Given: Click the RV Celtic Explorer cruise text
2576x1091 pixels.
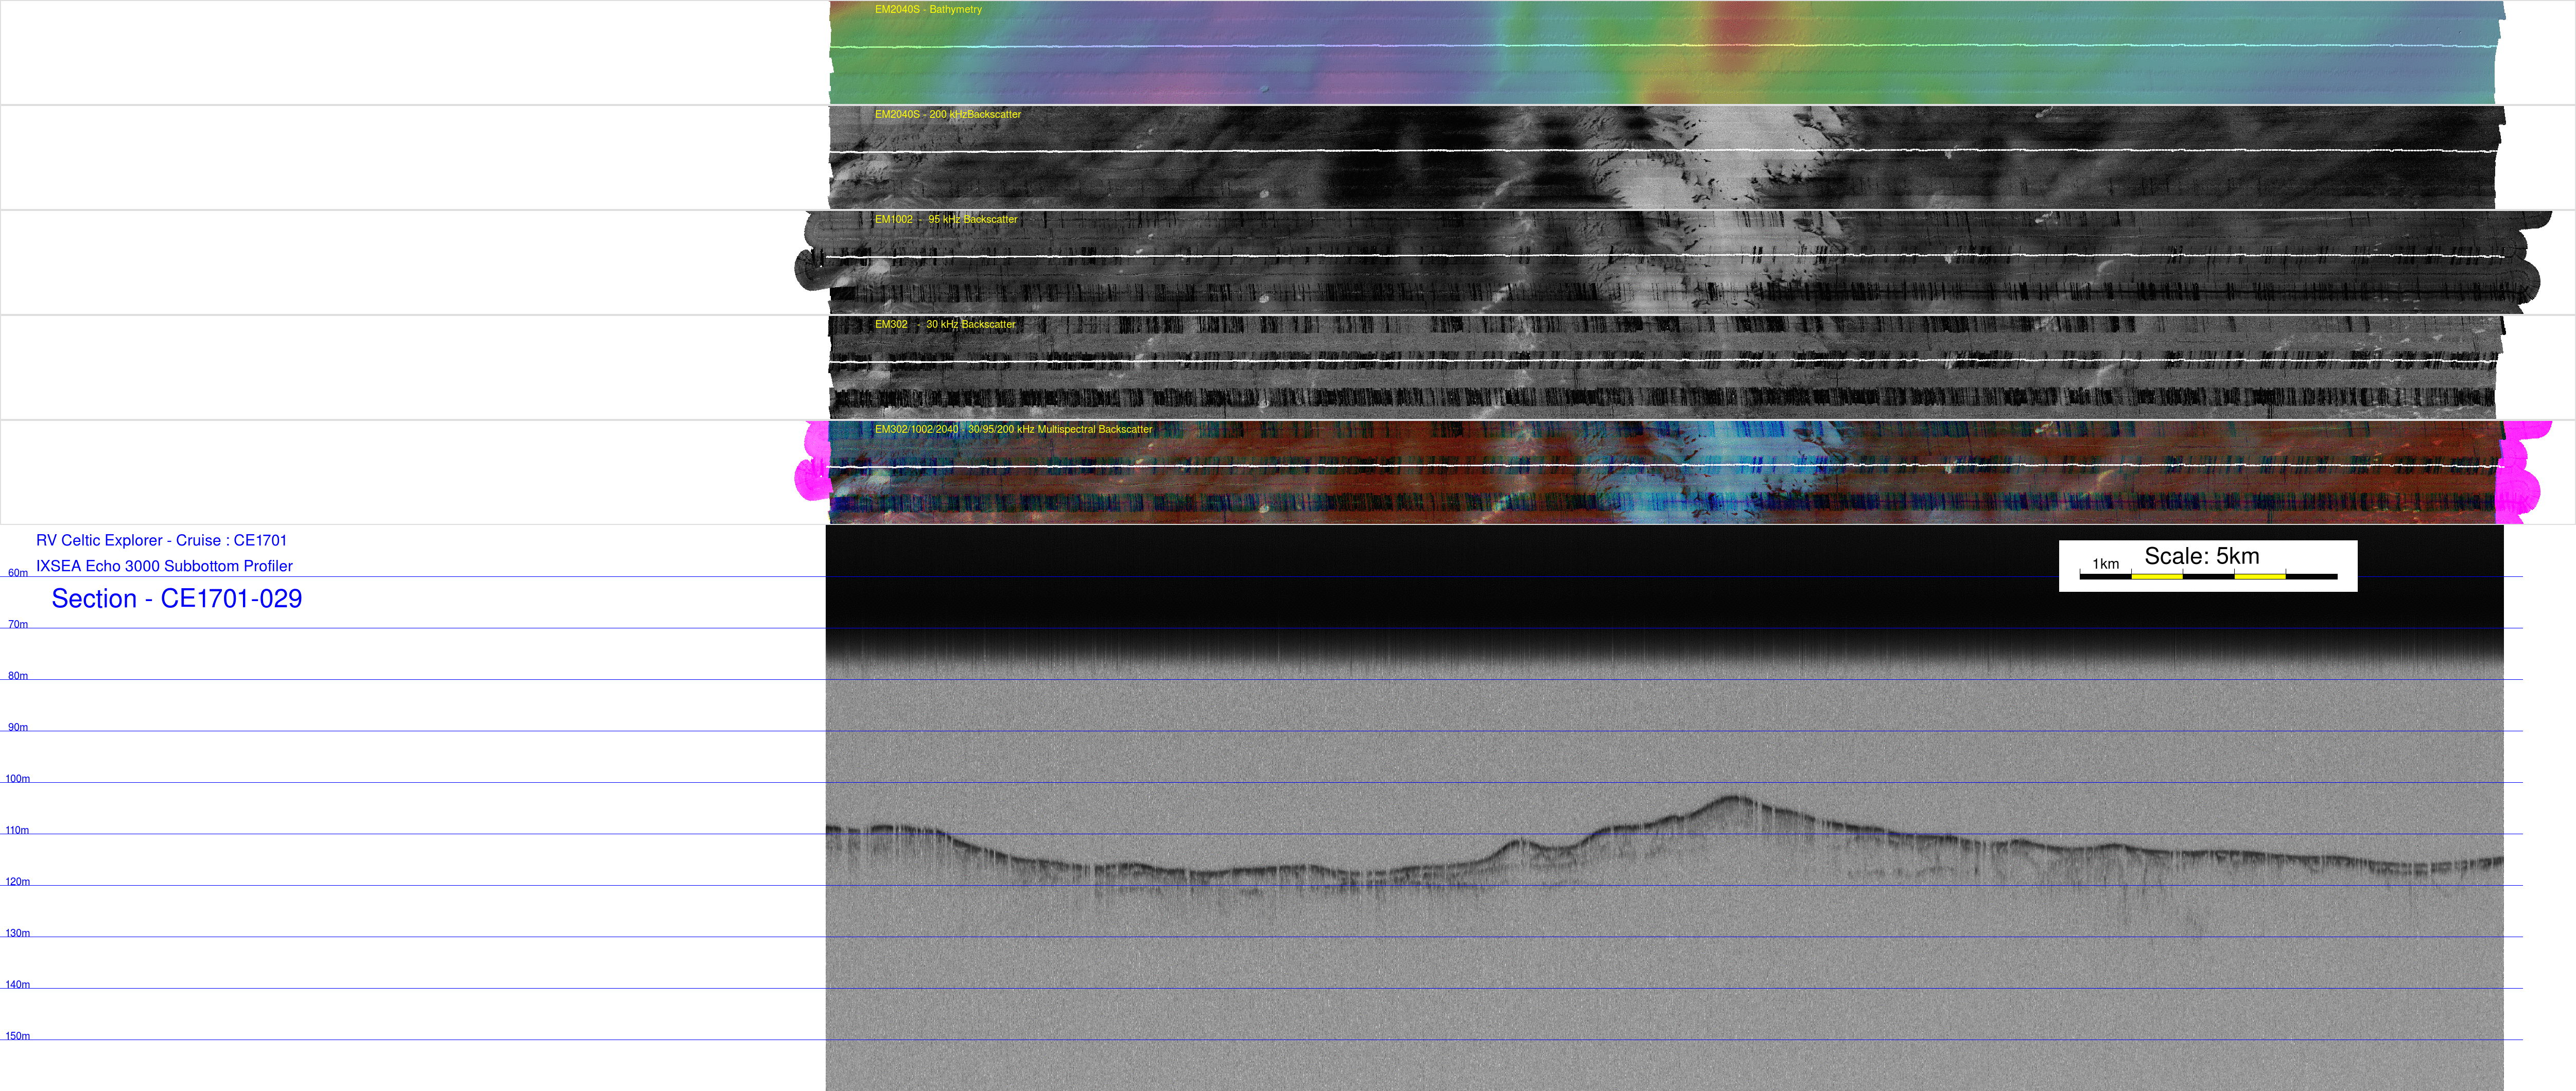Looking at the screenshot, I should coord(161,541).
